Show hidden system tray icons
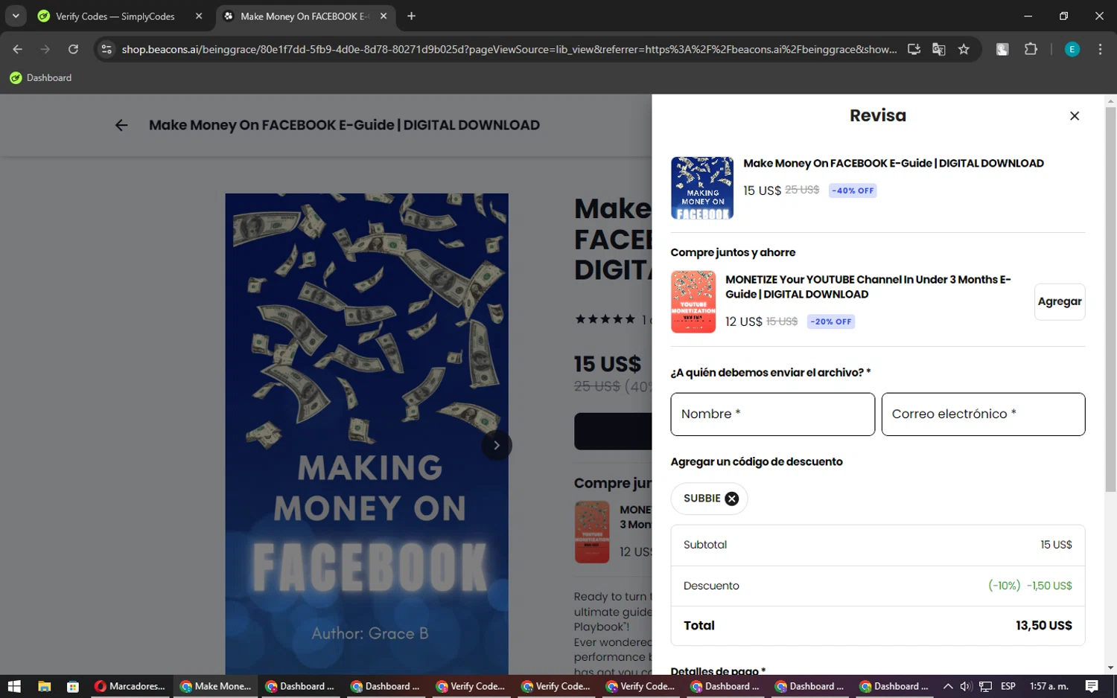1117x698 pixels. 947,686
